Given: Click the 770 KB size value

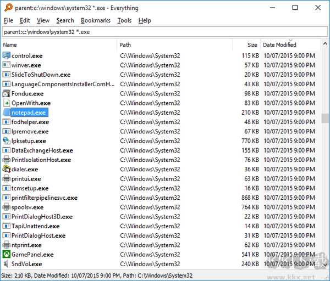Looking at the screenshot, I should click(250, 140).
